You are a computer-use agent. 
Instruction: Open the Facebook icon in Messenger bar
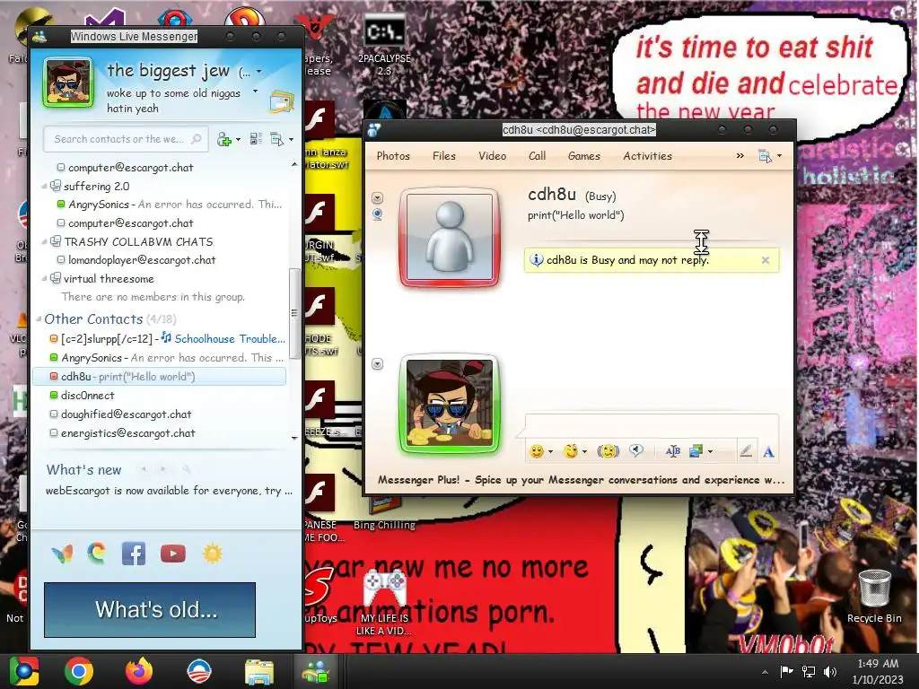pos(134,553)
